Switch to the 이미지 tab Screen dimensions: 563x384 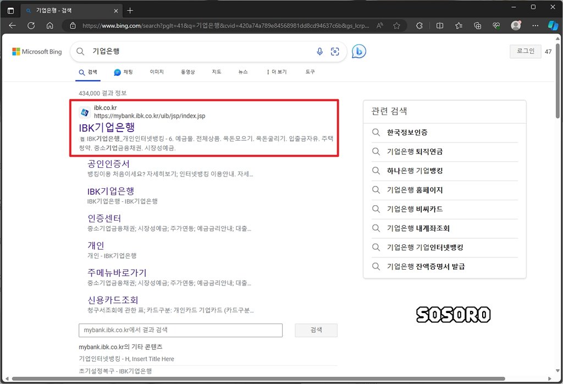coord(157,72)
